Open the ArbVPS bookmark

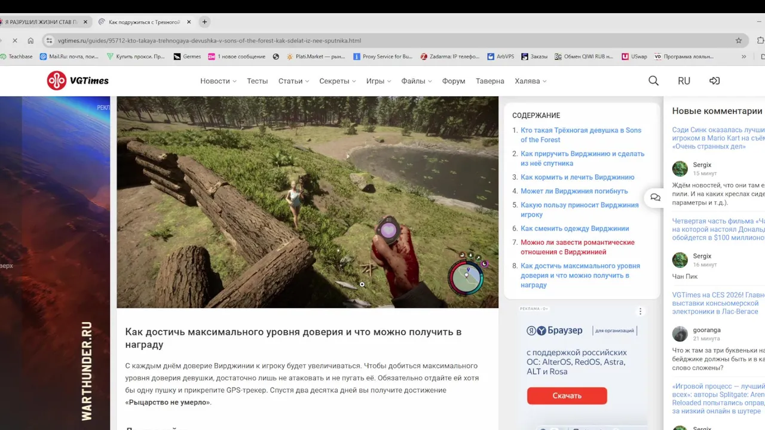[500, 57]
